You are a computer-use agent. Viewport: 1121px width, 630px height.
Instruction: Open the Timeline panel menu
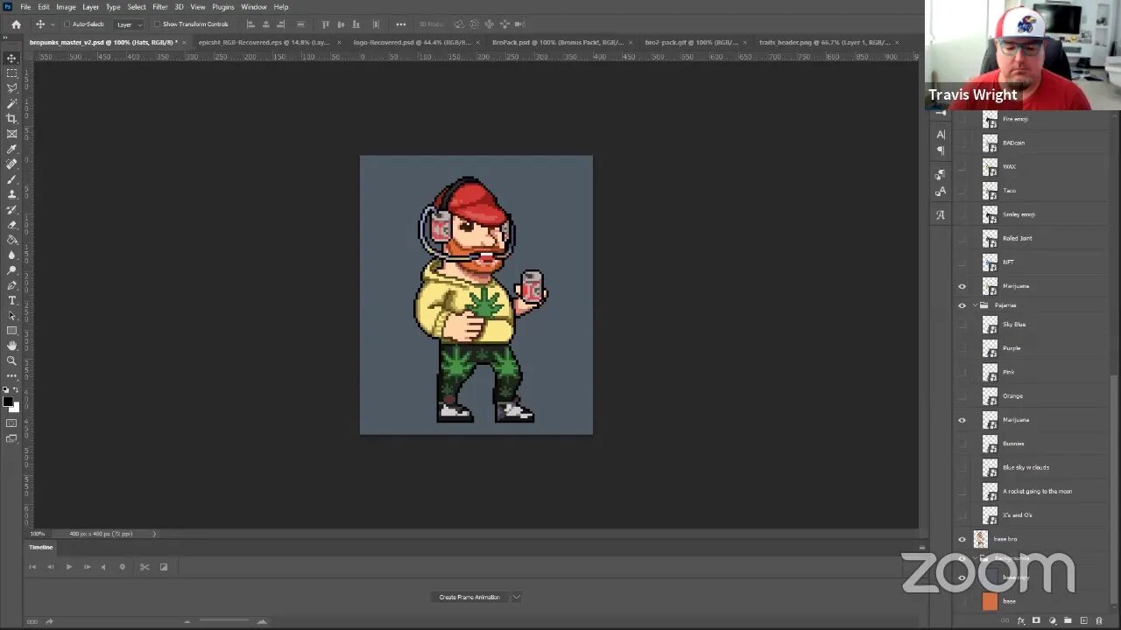(x=921, y=548)
